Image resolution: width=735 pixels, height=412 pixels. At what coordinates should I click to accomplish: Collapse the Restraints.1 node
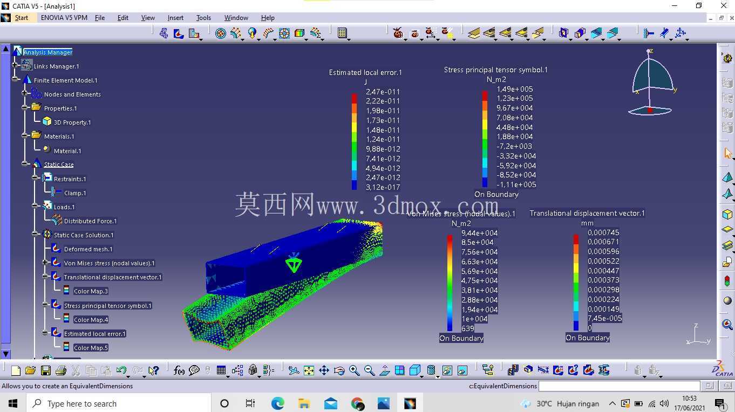click(x=36, y=178)
